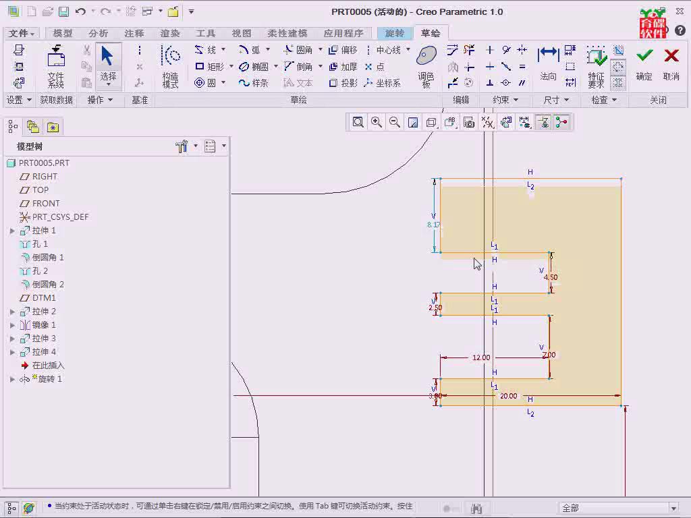Use the 倒角 chamfer tool
691x518 pixels.
(x=298, y=67)
